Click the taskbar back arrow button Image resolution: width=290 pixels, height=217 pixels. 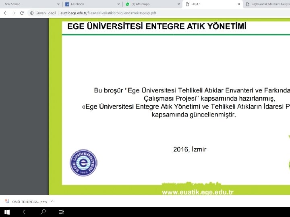pos(25,212)
